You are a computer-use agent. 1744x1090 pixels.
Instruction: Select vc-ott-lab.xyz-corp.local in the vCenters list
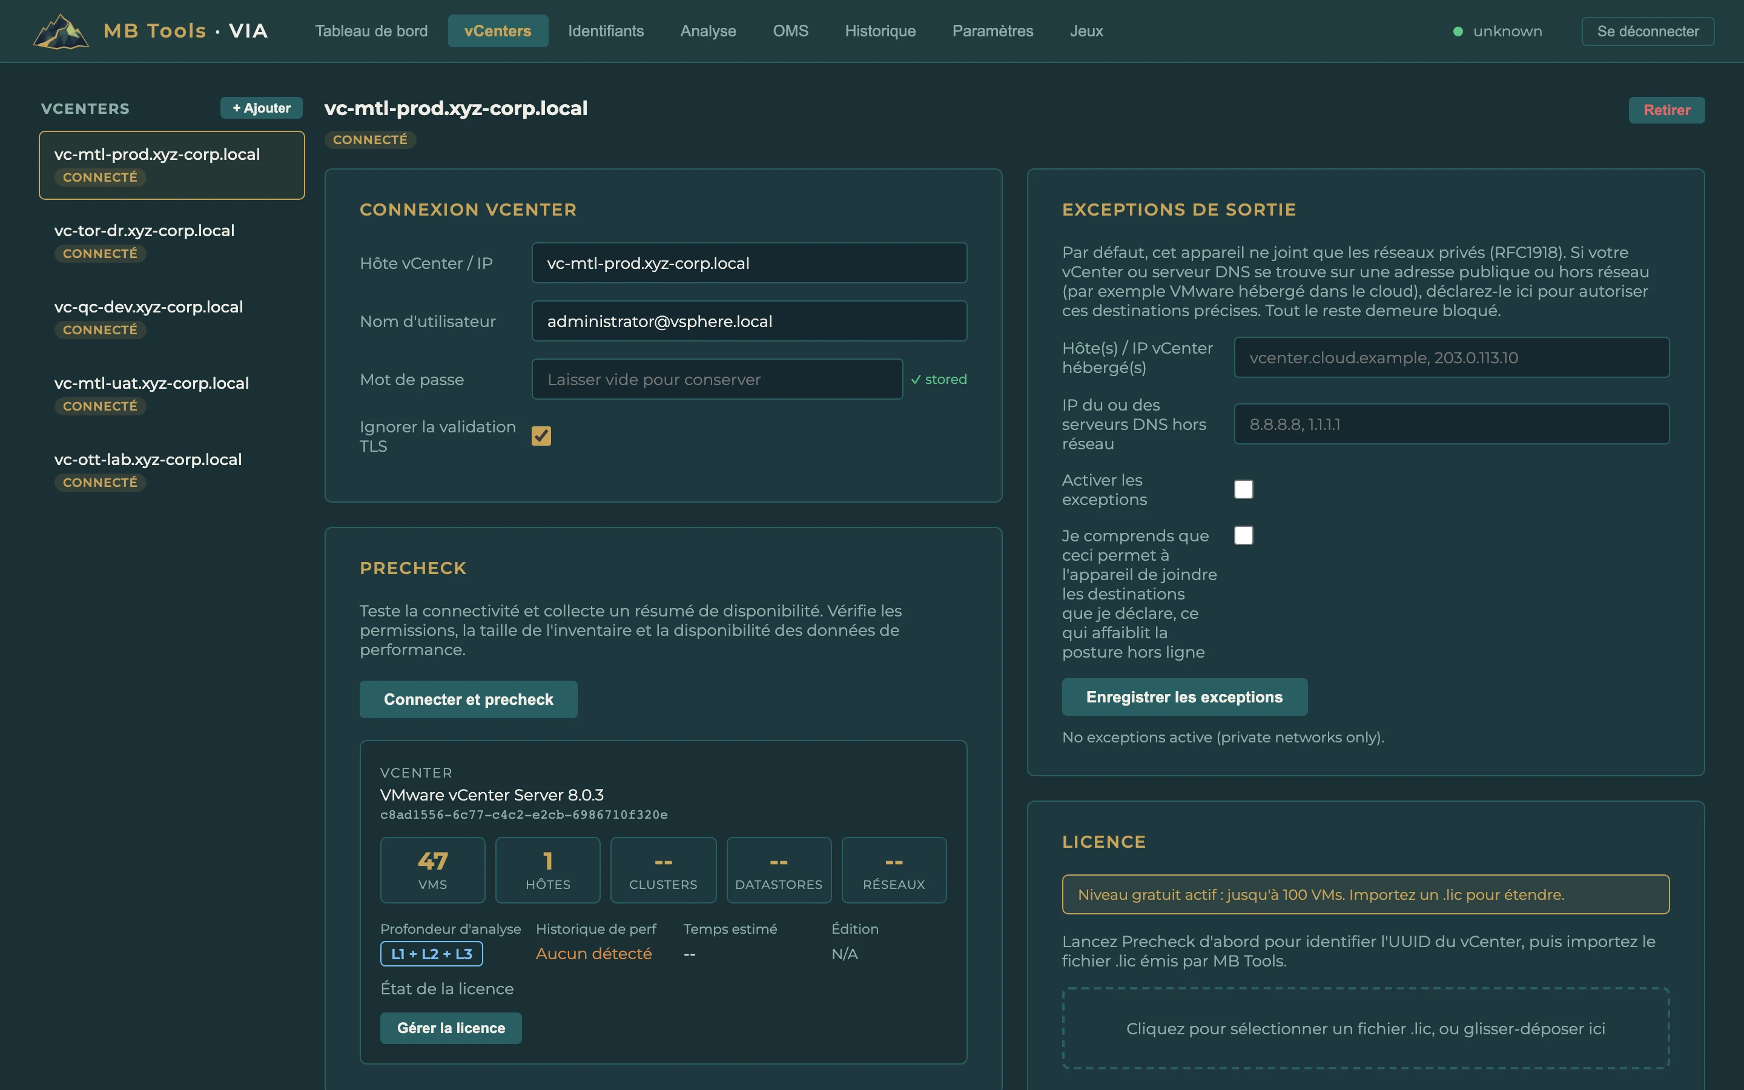click(x=171, y=471)
